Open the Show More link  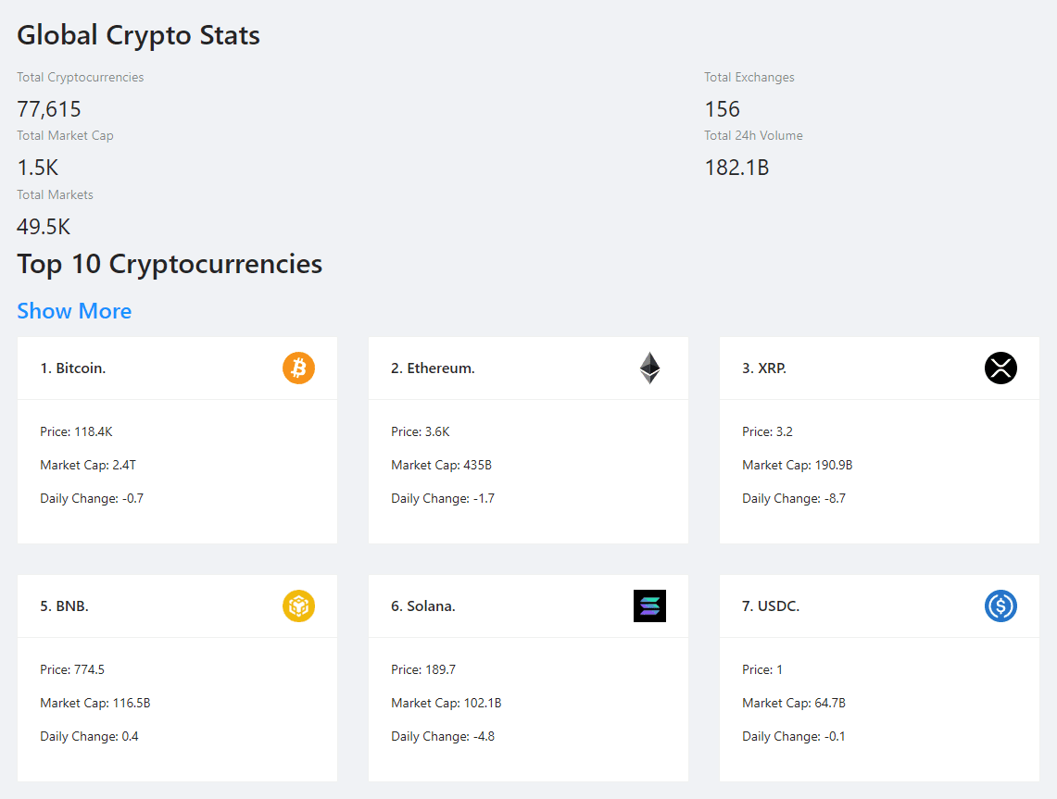pos(74,310)
